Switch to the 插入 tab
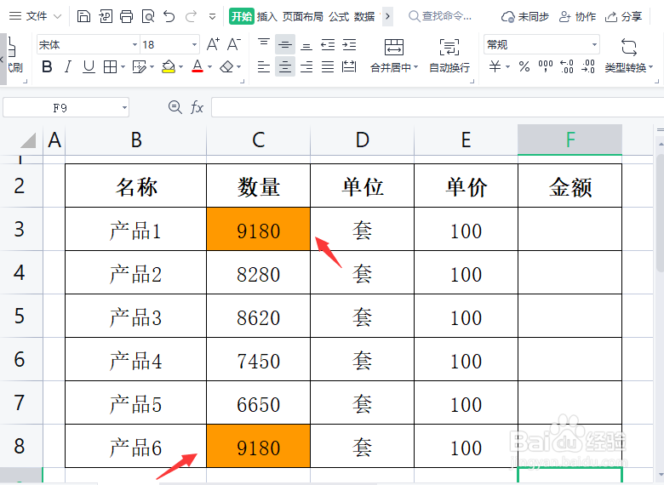The height and width of the screenshot is (485, 664). point(266,16)
